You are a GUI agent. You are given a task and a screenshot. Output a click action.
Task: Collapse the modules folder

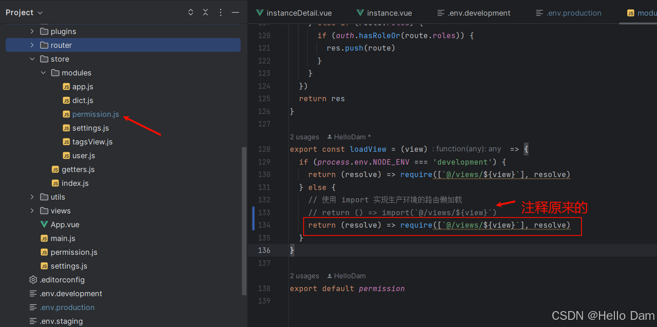[44, 73]
